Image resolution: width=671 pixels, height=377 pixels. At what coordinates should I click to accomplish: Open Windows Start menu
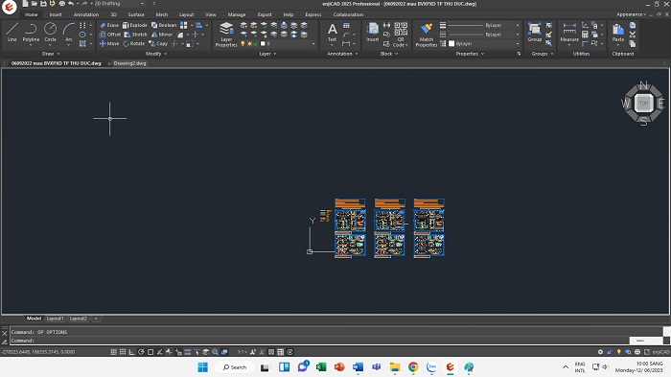tap(203, 367)
